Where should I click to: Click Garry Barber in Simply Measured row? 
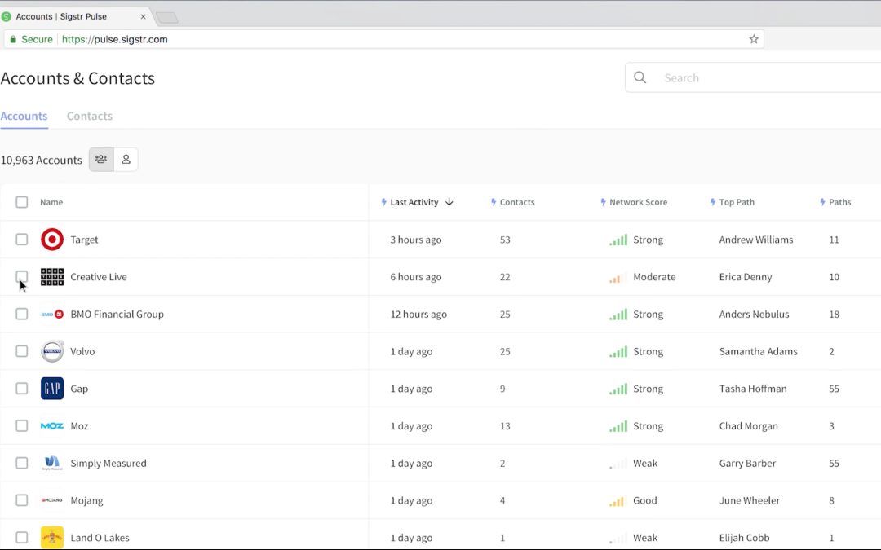(747, 463)
